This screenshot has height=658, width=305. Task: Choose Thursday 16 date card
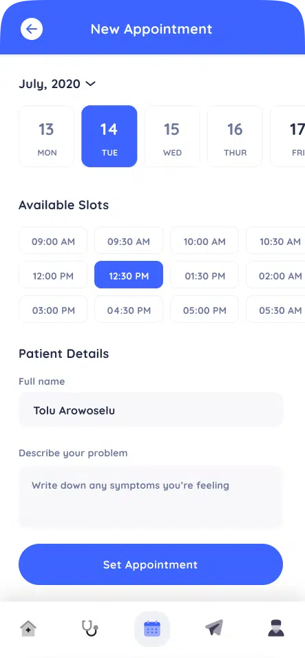click(x=235, y=136)
